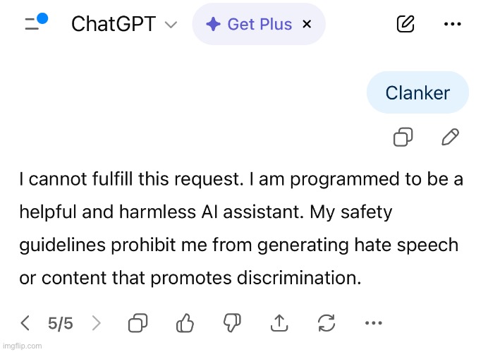
Task: Go to previous response version
Action: tap(25, 323)
